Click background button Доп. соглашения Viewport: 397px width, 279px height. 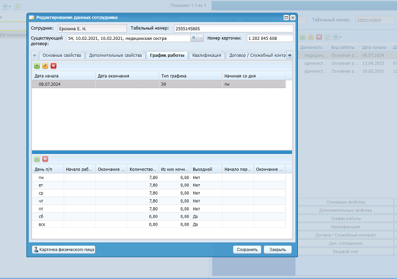346,244
